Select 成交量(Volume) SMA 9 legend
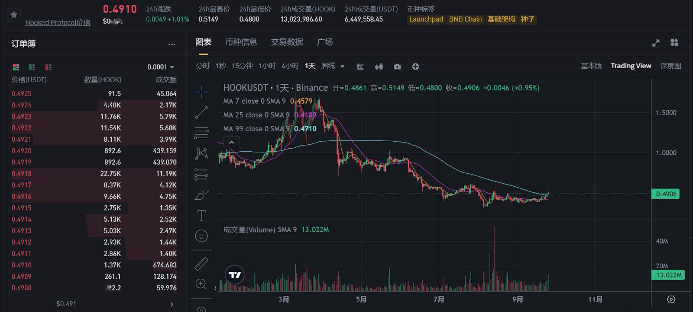The image size is (693, 312). coord(276,229)
